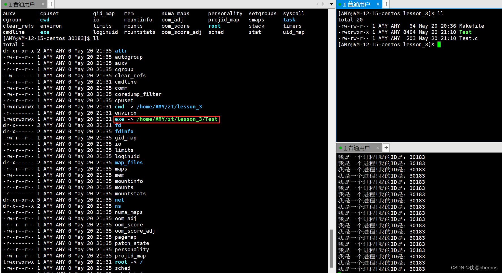Click the /home/AMY/zt/lesson_3/Test path
This screenshot has width=502, height=273.
click(177, 119)
